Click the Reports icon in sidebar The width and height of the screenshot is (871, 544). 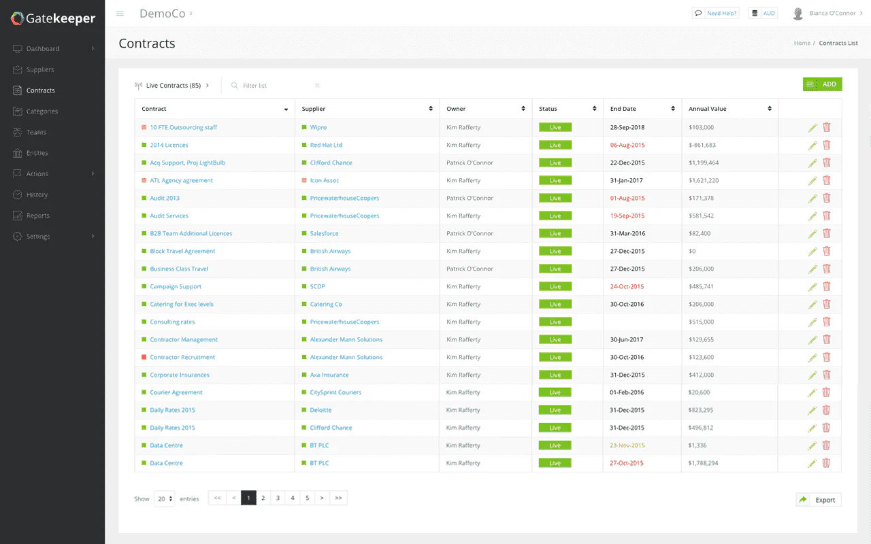click(x=18, y=216)
